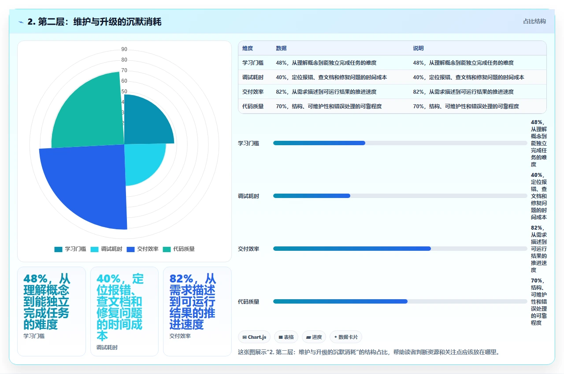Click the 代码质量 label beside its progress bar
Screen dimensions: 564x374
(249, 301)
